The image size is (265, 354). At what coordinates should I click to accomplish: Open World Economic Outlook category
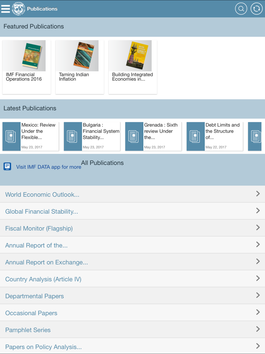[132, 194]
